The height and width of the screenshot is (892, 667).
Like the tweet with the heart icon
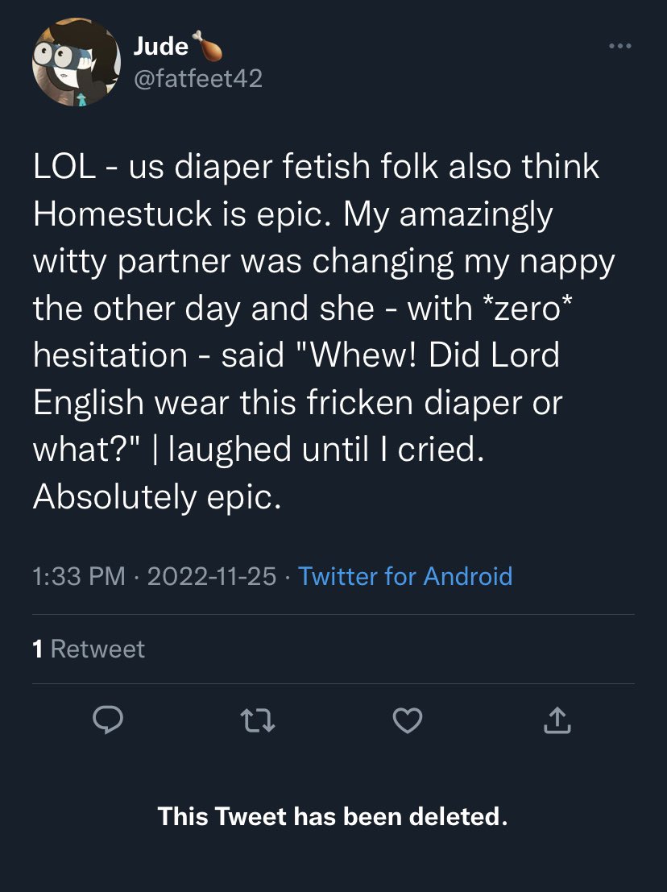tap(408, 721)
